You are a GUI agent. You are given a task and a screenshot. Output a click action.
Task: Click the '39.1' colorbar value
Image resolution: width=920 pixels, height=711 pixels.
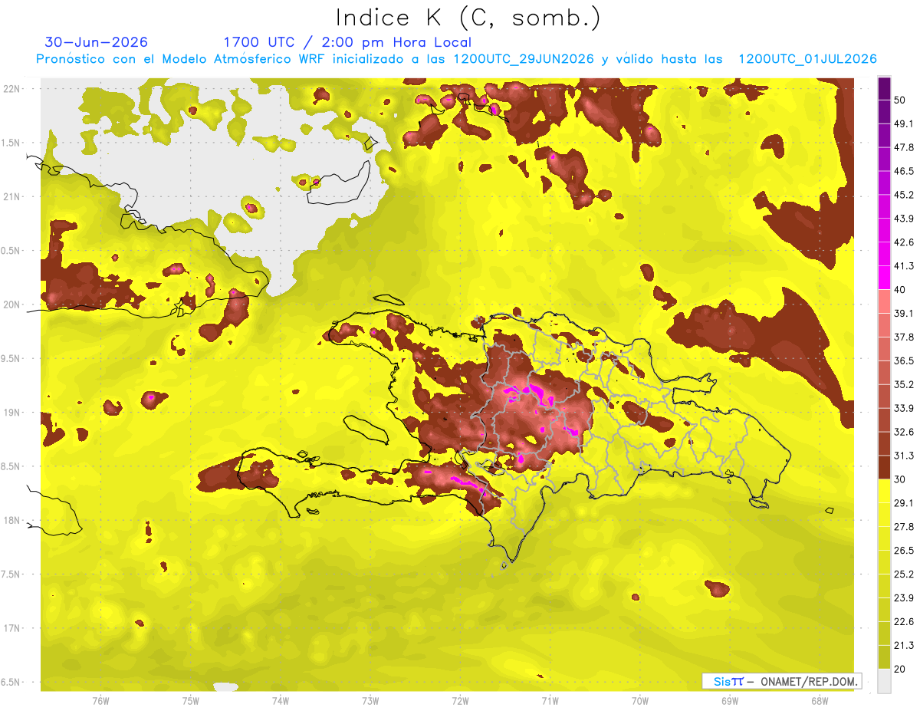click(903, 314)
